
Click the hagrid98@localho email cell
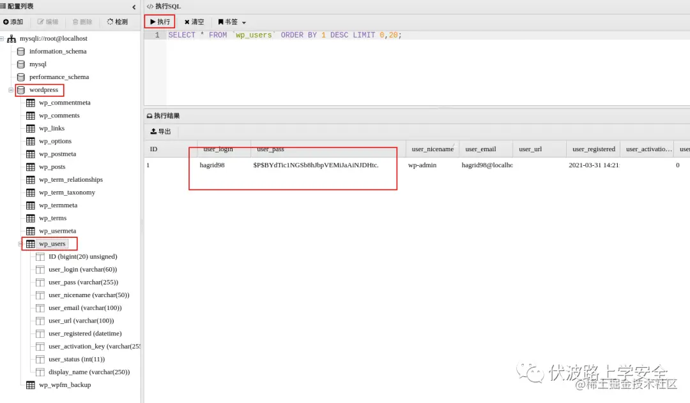pyautogui.click(x=487, y=166)
